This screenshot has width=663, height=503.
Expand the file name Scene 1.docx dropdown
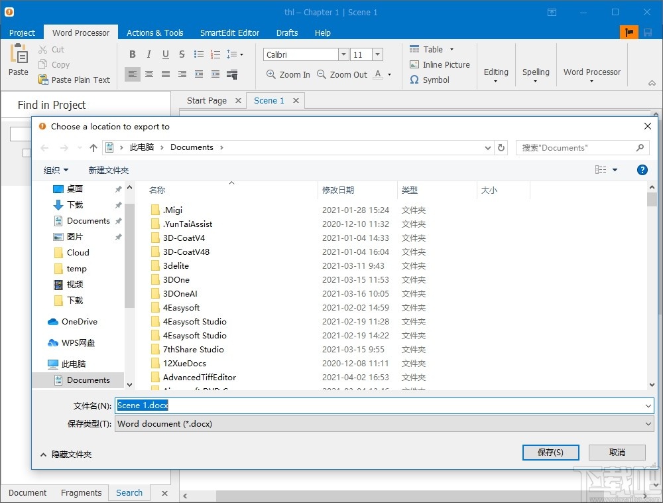click(648, 405)
